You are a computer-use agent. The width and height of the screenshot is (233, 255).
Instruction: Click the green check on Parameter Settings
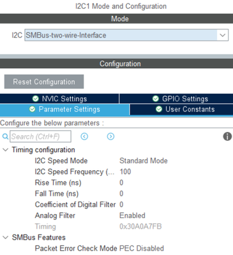(x=32, y=109)
